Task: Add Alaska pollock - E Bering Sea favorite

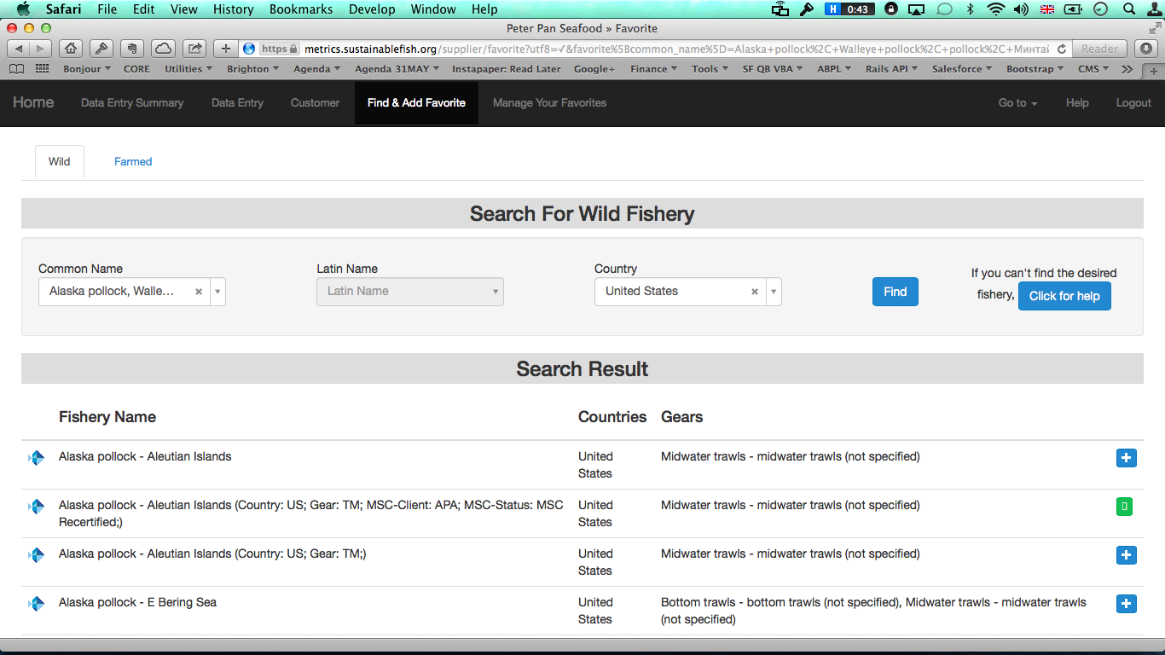Action: [x=1126, y=604]
